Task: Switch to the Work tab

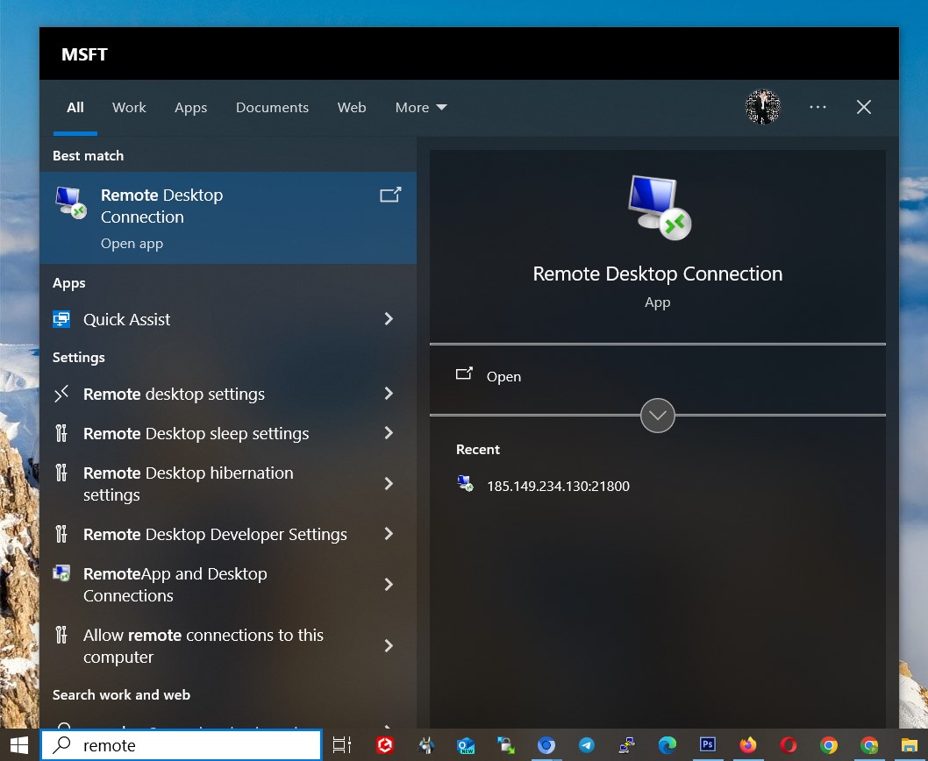Action: coord(129,108)
